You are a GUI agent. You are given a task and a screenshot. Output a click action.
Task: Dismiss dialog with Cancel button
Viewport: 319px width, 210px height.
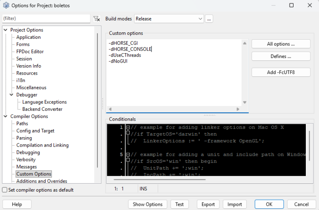[301, 204]
